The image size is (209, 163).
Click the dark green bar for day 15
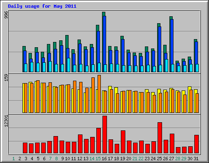[98, 28]
